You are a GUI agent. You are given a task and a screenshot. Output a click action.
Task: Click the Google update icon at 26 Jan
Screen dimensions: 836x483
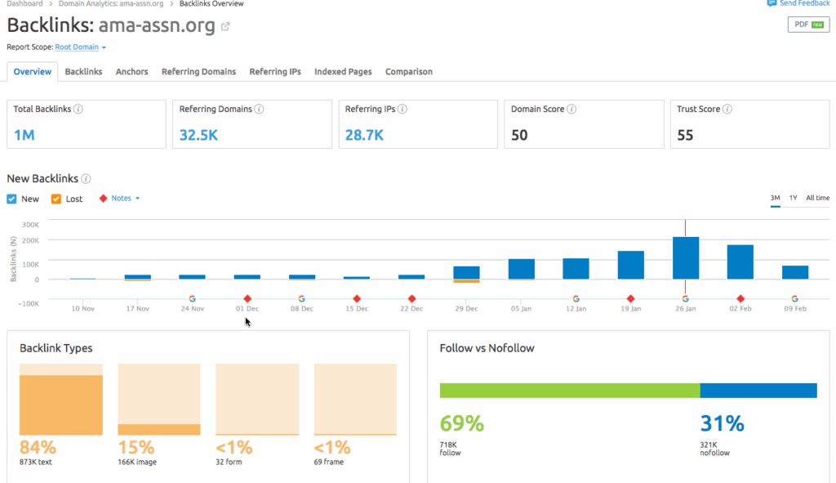(x=686, y=299)
